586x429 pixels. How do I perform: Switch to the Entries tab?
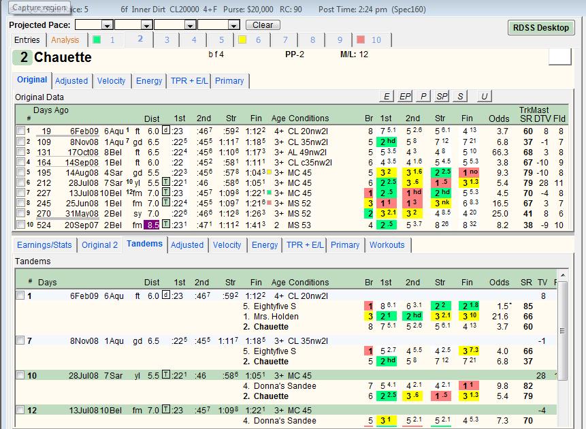[27, 40]
